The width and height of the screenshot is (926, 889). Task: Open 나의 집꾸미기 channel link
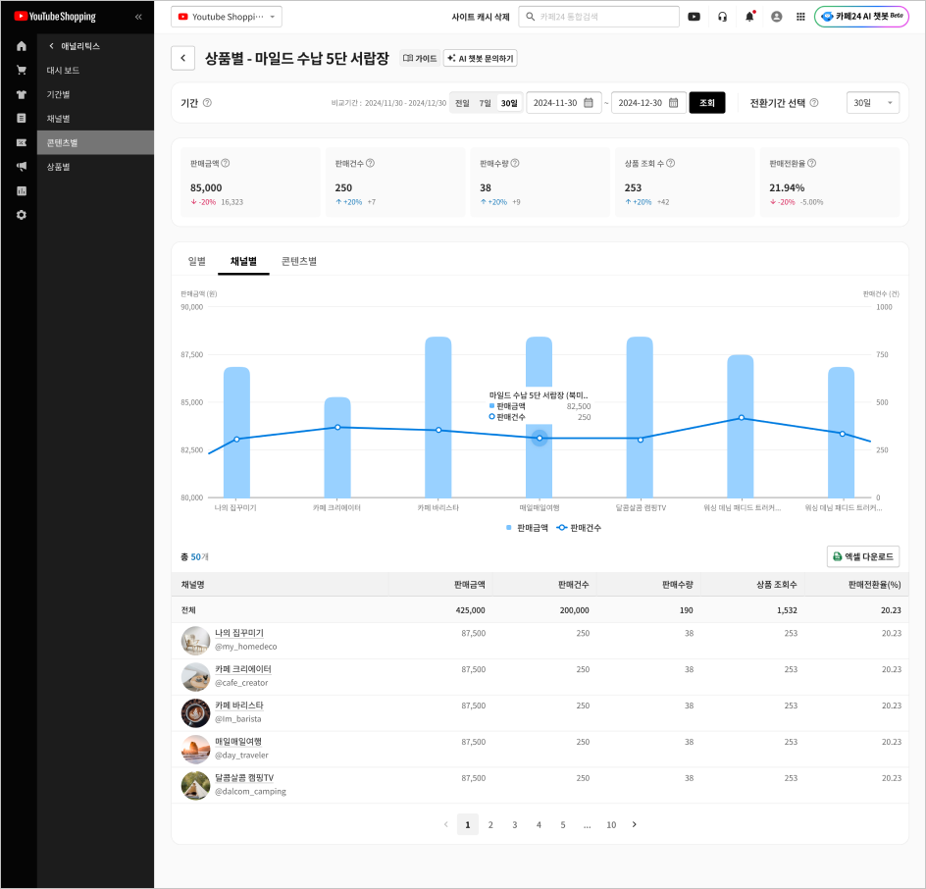[x=239, y=633]
